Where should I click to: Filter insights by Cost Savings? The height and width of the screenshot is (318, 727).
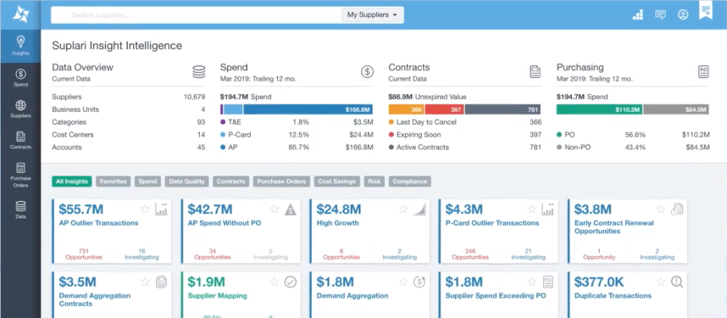tap(336, 181)
